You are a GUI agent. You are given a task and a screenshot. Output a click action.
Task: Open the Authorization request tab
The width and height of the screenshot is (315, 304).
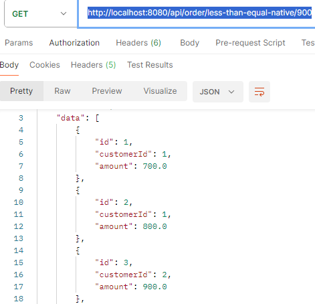click(x=74, y=43)
